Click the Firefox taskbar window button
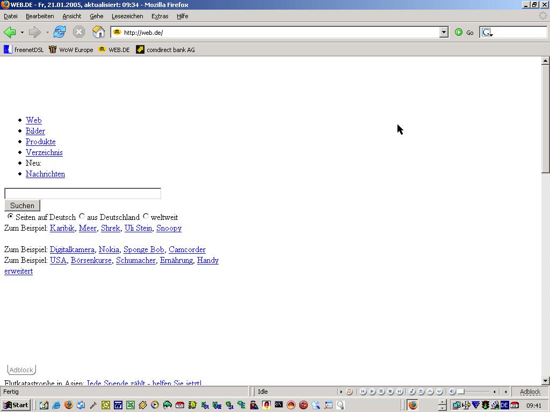 413,406
